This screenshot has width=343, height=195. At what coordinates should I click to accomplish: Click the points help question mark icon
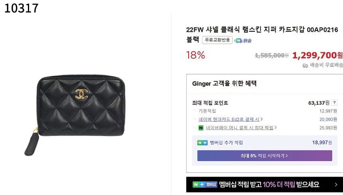pos(334,103)
